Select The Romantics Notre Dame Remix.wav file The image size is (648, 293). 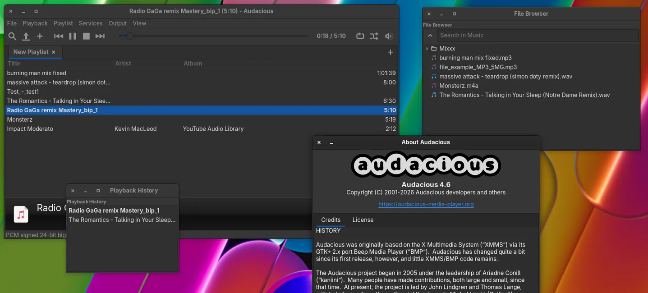tap(524, 95)
